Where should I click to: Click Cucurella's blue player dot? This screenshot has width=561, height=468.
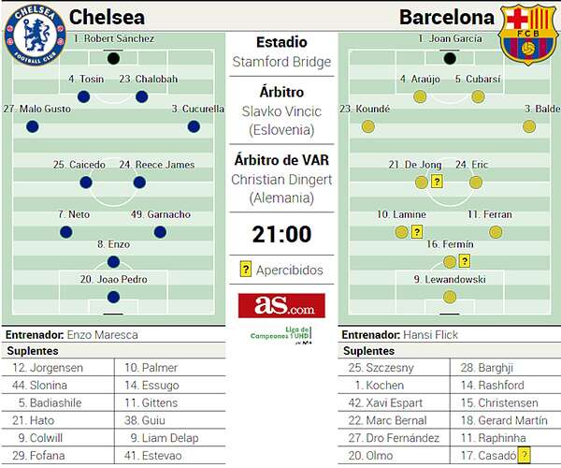point(194,126)
